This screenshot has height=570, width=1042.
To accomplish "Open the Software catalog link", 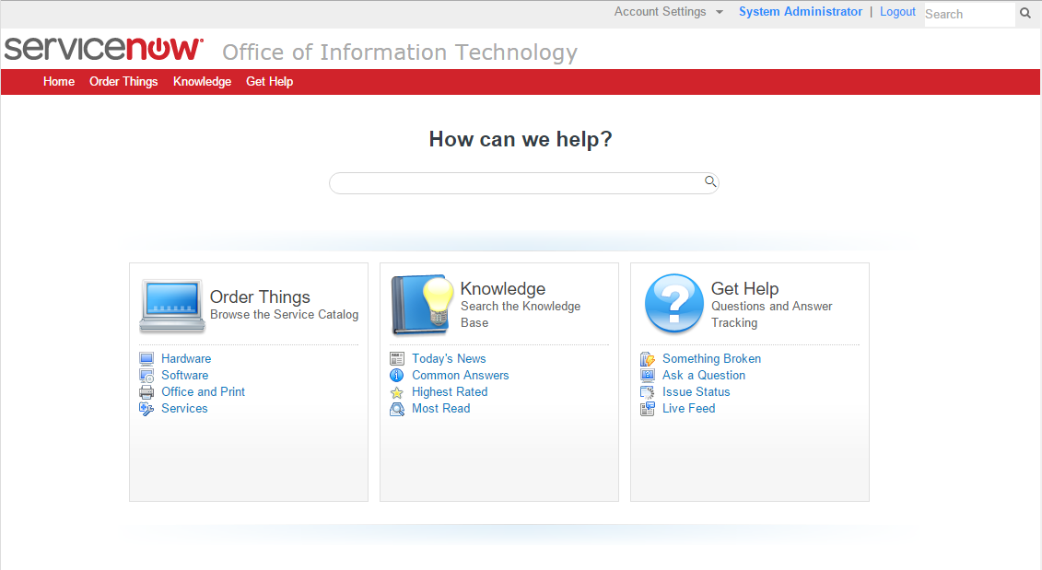I will coord(185,376).
